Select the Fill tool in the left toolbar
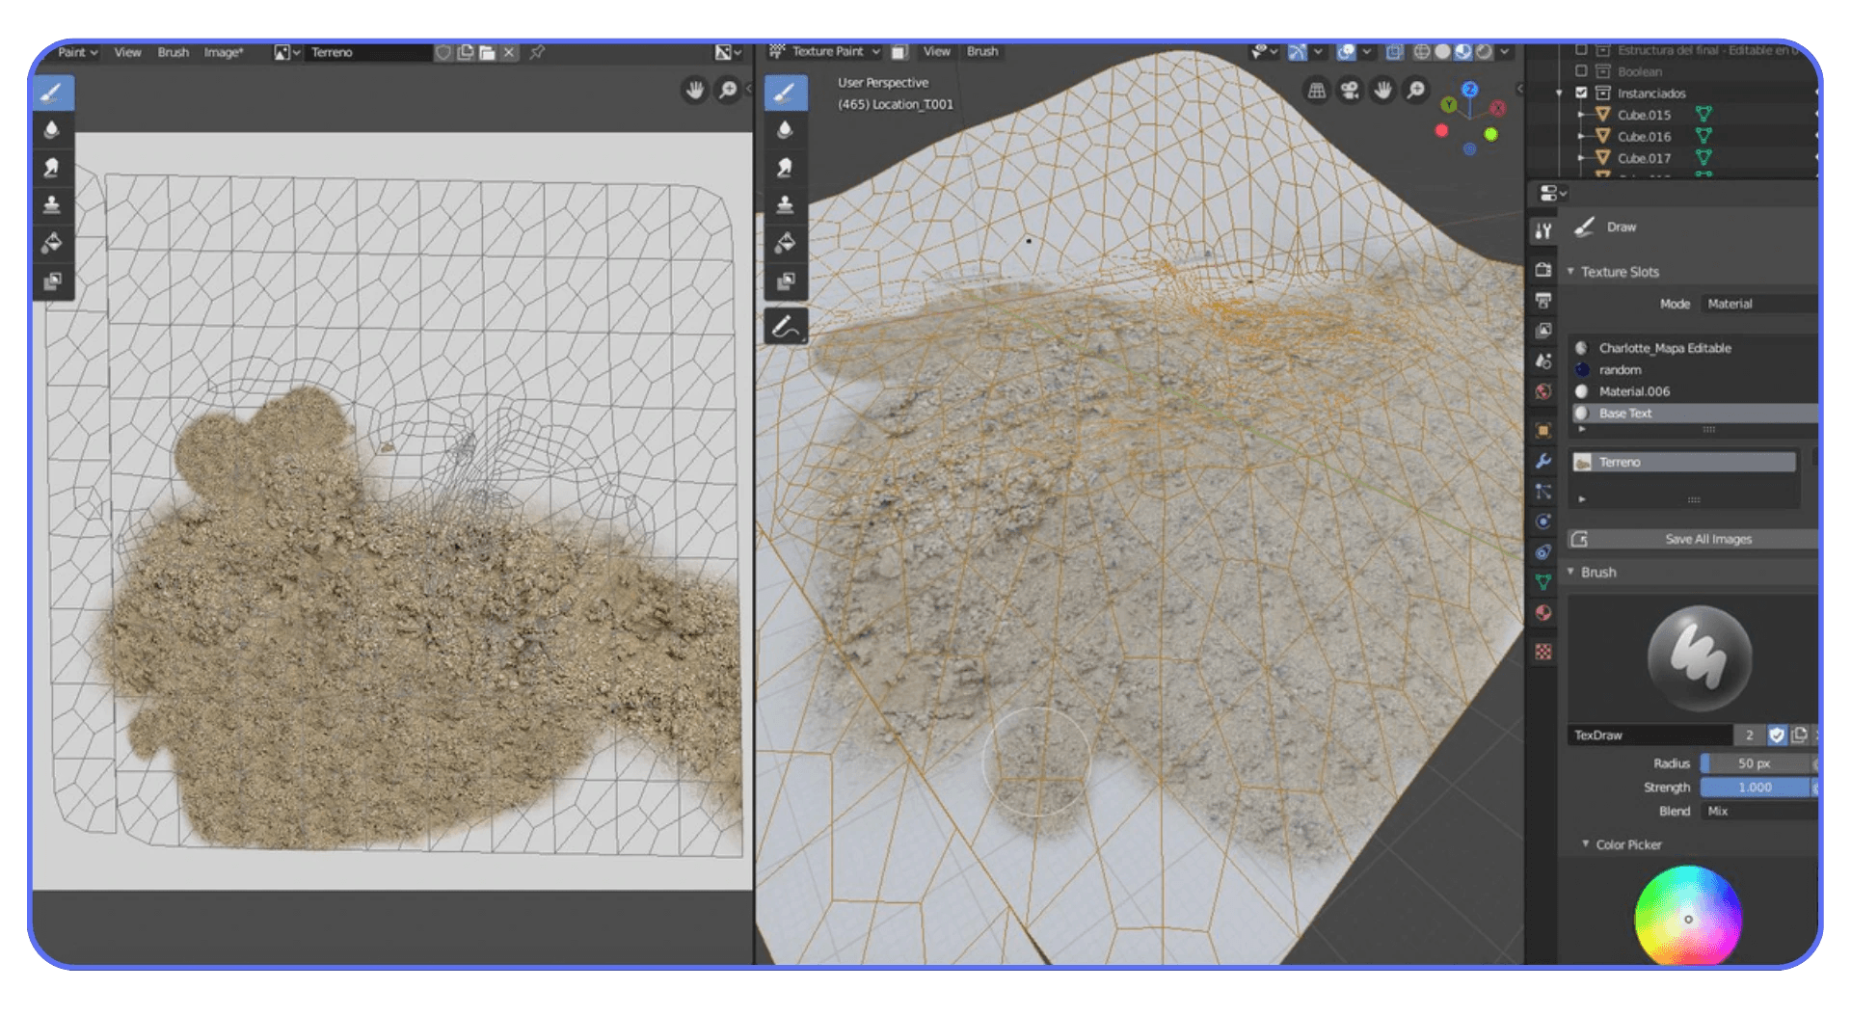Image resolution: width=1851 pixels, height=1016 pixels. click(53, 242)
